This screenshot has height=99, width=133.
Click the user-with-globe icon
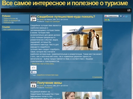coord(109,20)
